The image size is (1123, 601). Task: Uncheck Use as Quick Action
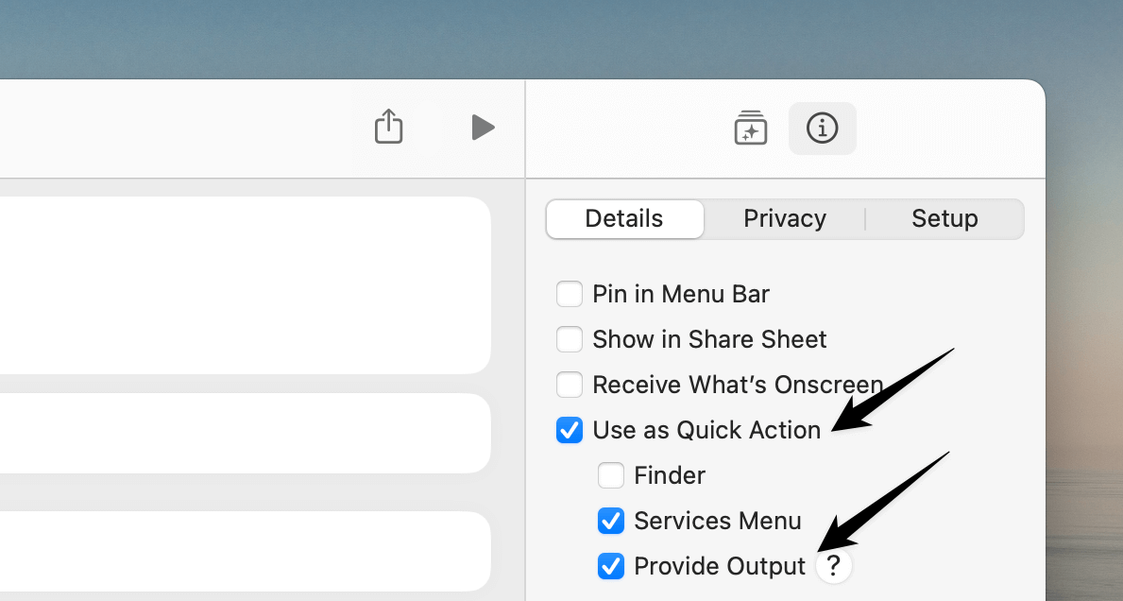click(570, 430)
